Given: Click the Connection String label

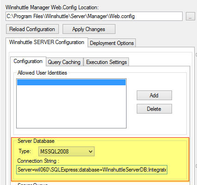Looking at the screenshot, I should pyautogui.click(x=38, y=161).
